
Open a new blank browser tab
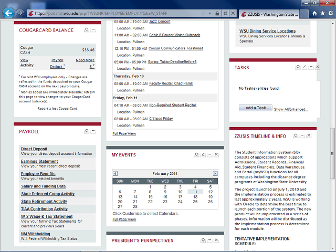[x=304, y=14]
